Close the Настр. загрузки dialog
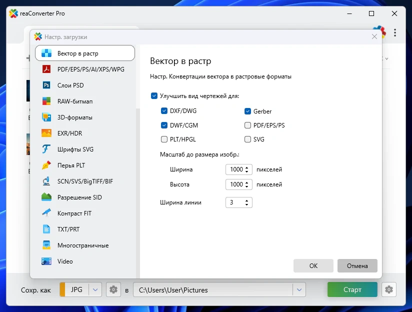This screenshot has height=312, width=412. click(x=374, y=37)
